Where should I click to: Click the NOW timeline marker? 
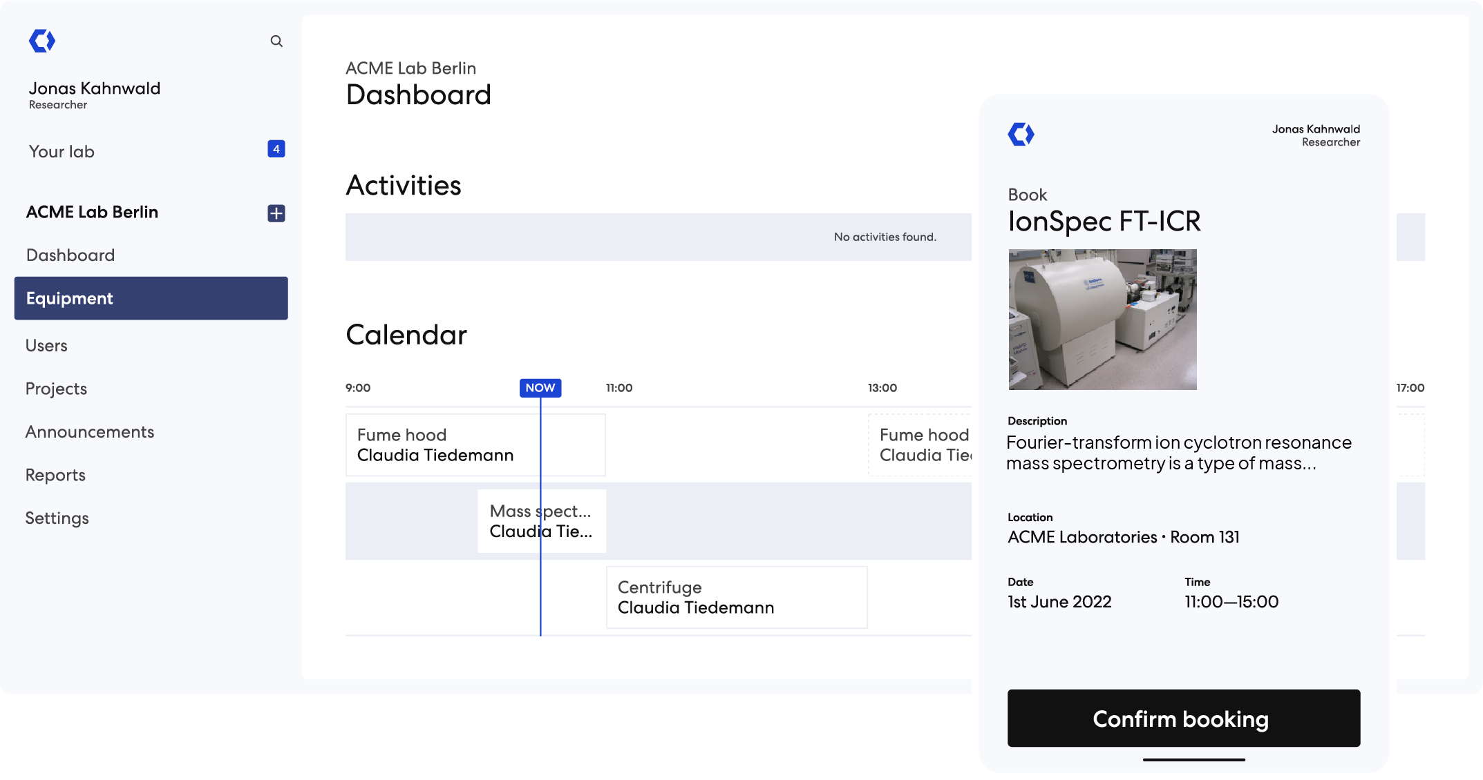[x=540, y=388]
